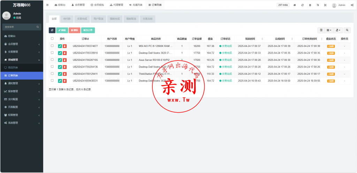This screenshot has width=357, height=173.
Task: Collapse the 商城管理 sidebar menu
Action: click(x=22, y=60)
